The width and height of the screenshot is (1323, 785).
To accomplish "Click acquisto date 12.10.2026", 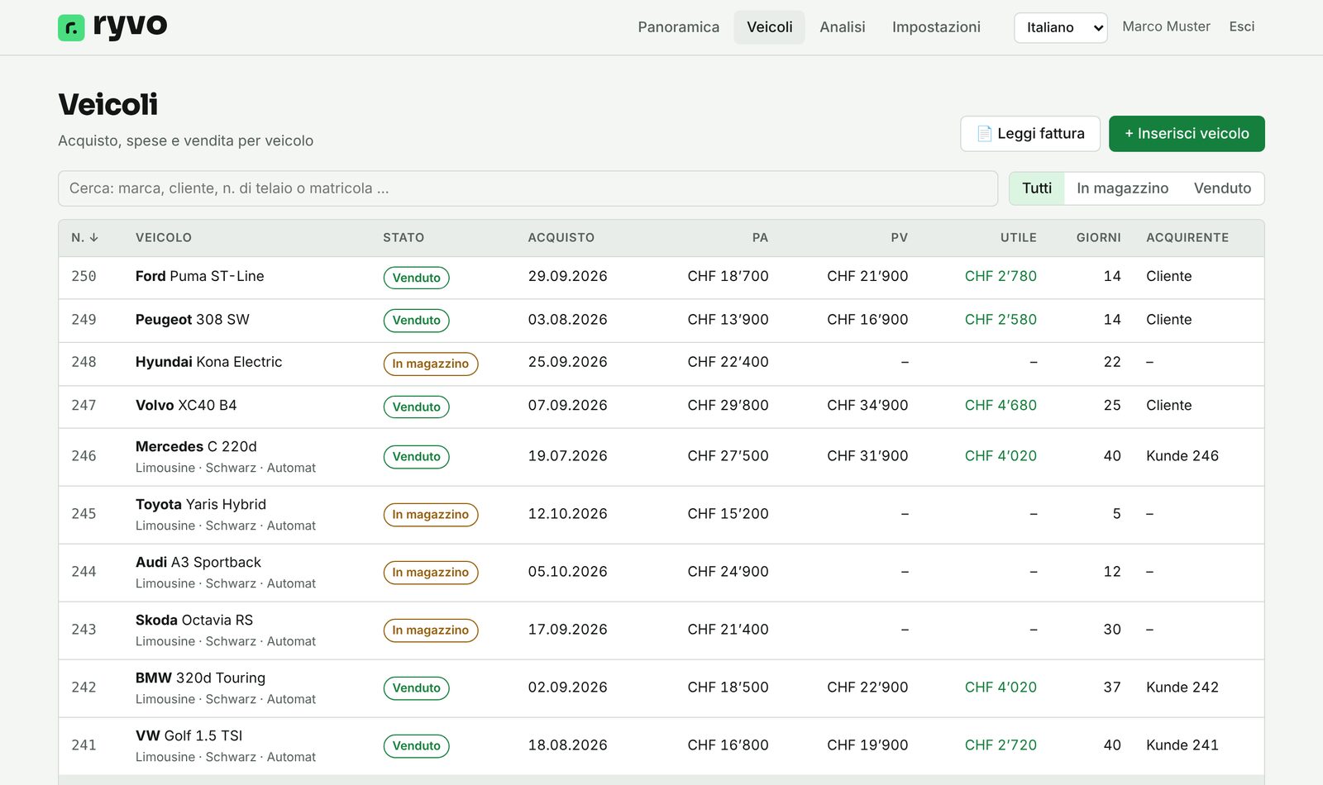I will coord(567,514).
